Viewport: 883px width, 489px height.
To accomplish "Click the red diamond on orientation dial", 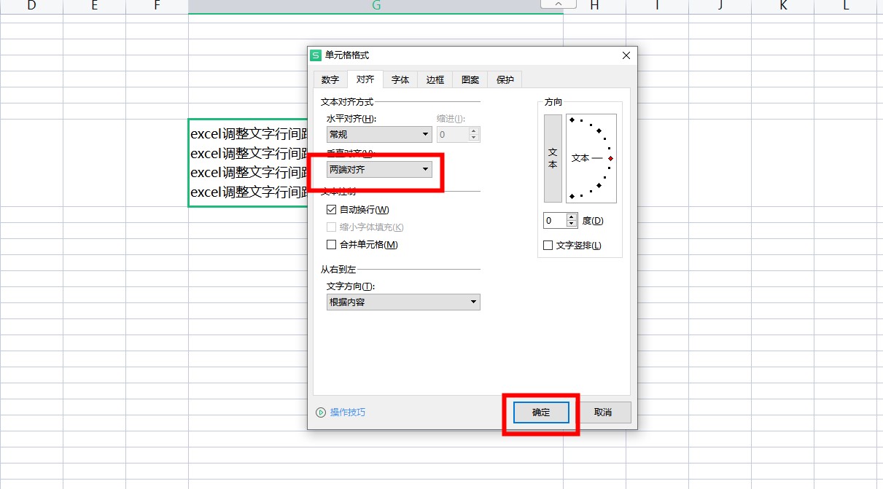I will [x=610, y=158].
